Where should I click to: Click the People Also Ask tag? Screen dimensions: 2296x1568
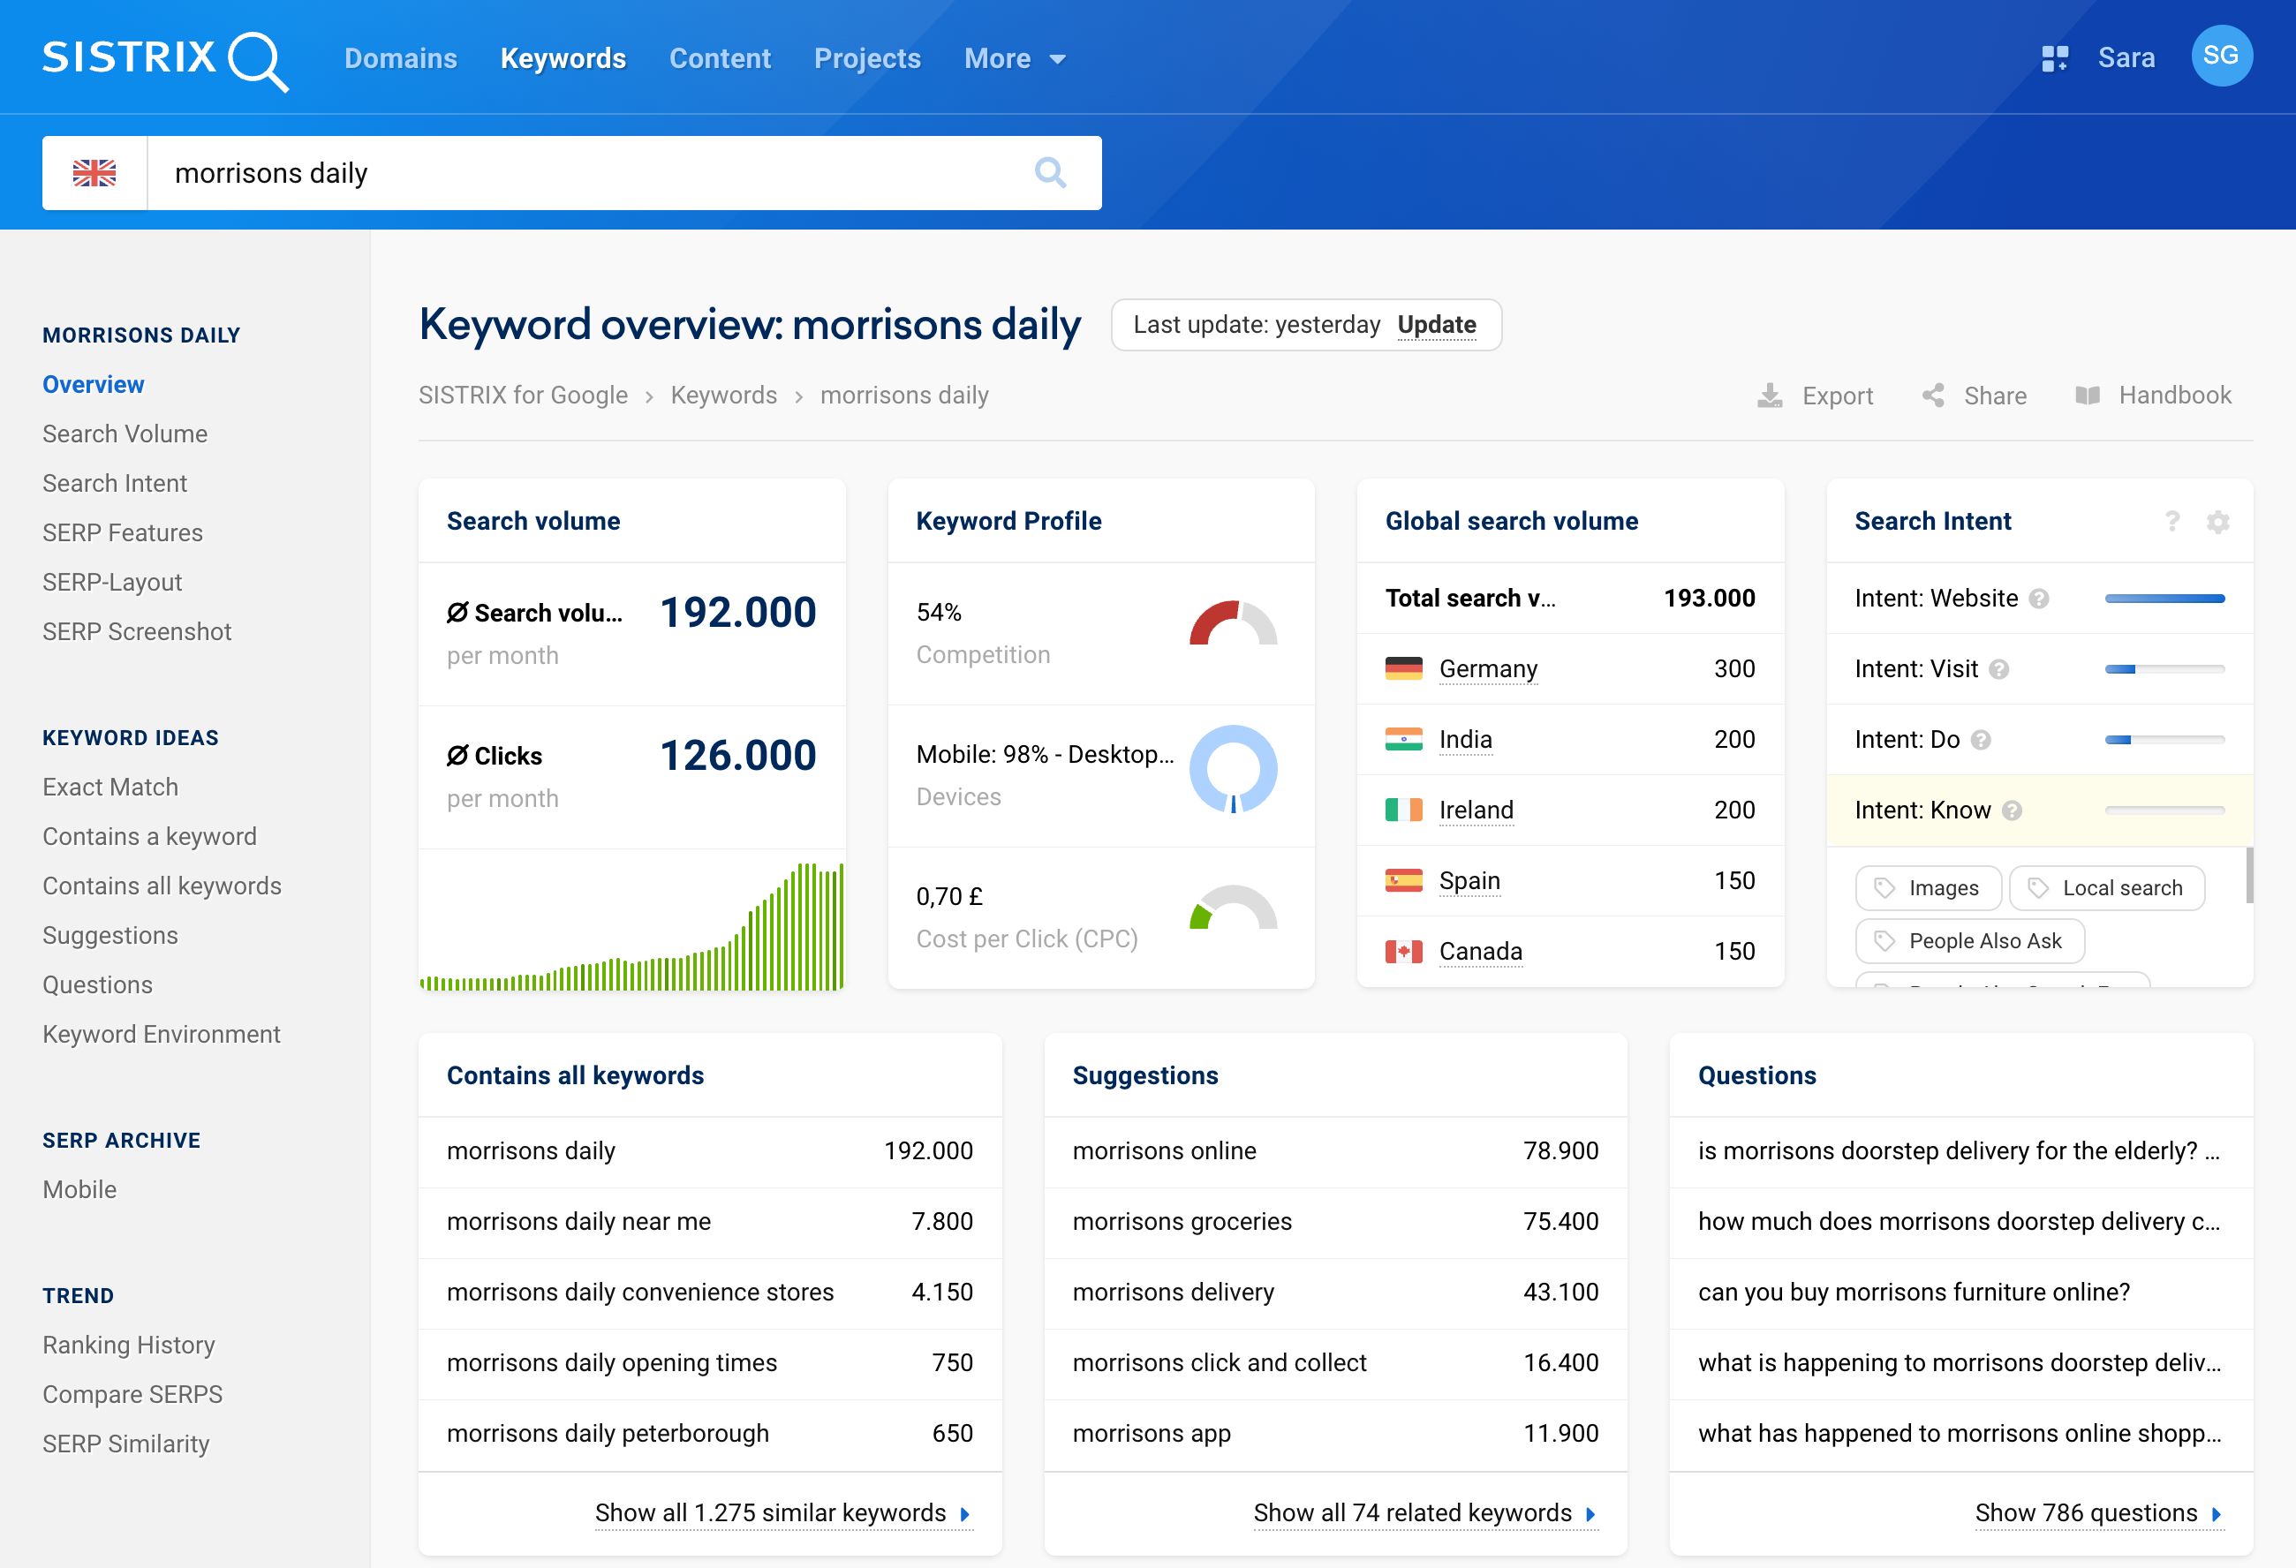pyautogui.click(x=1969, y=941)
